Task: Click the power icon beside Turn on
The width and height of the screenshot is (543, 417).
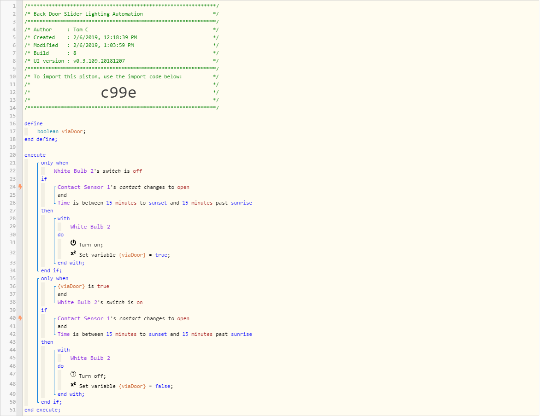Action: pos(73,242)
